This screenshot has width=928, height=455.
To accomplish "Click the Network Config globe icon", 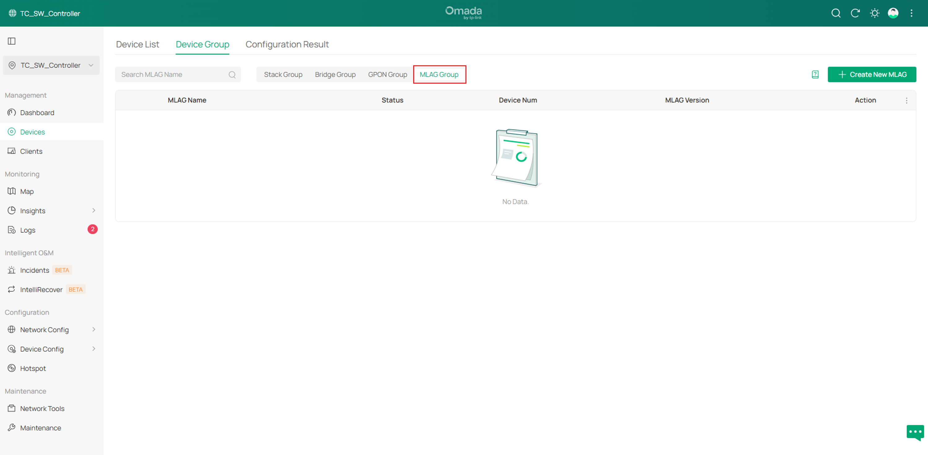I will [x=11, y=329].
